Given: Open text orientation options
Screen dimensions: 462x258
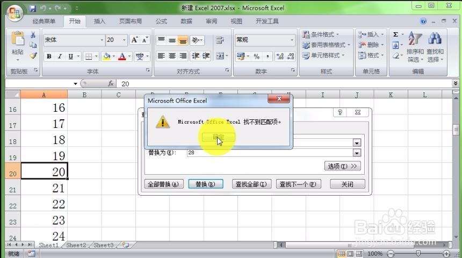Looking at the screenshot, I should pyautogui.click(x=197, y=40).
